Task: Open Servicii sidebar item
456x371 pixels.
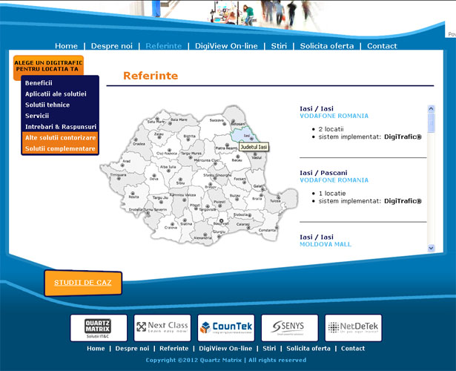Action: 37,116
